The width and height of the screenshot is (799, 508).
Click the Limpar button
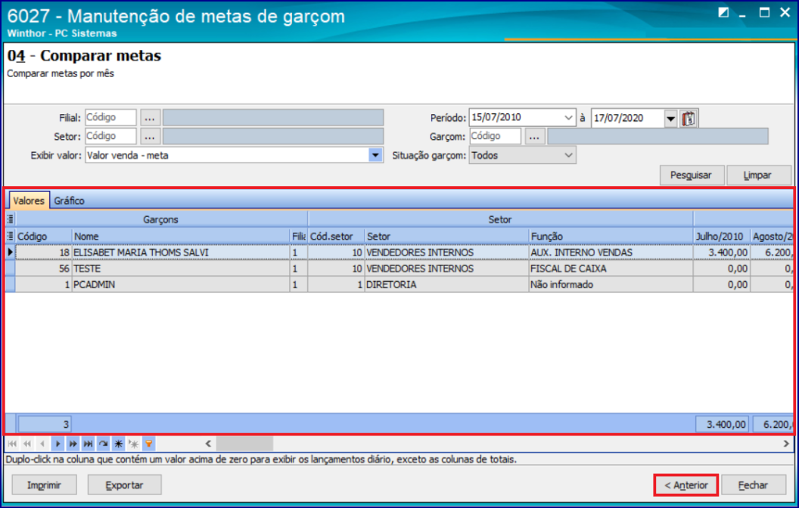757,175
